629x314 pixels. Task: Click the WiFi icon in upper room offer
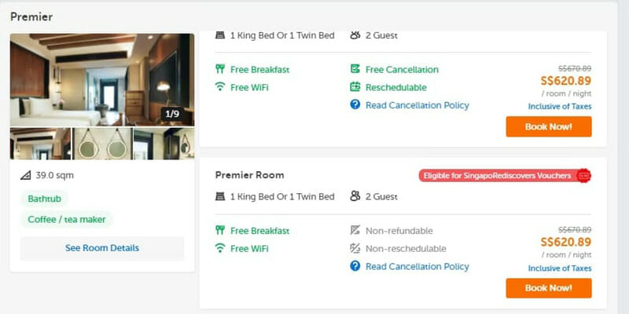point(220,87)
